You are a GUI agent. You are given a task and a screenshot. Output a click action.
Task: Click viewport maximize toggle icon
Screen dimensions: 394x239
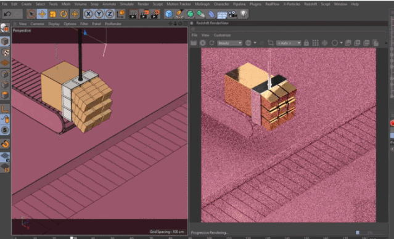[185, 23]
